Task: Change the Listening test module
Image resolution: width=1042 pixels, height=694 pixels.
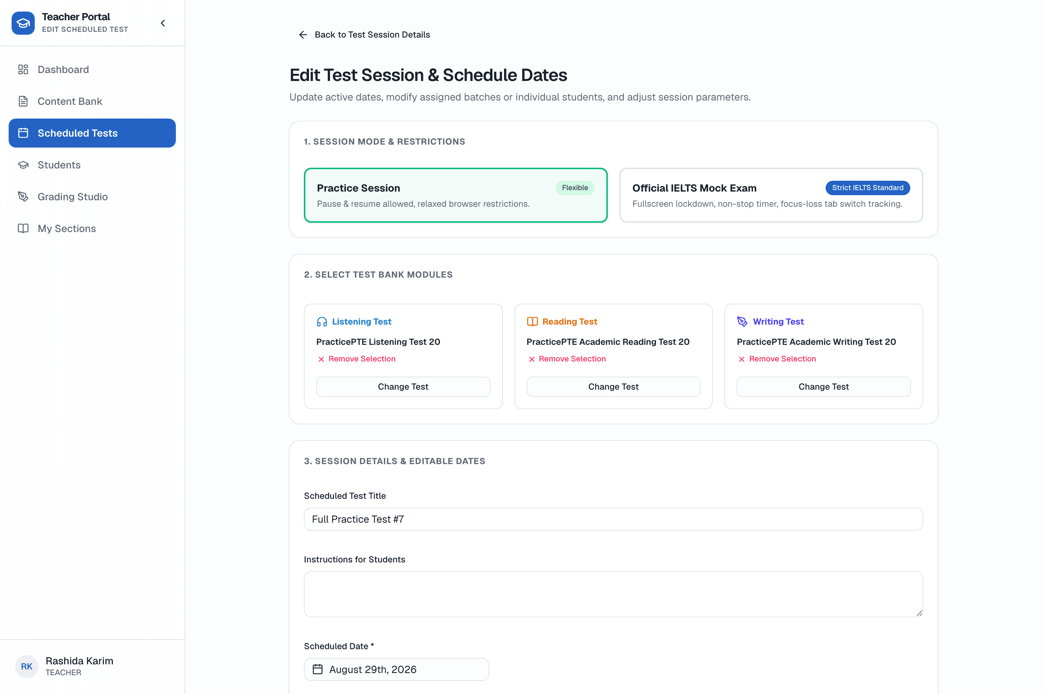Action: pyautogui.click(x=403, y=387)
